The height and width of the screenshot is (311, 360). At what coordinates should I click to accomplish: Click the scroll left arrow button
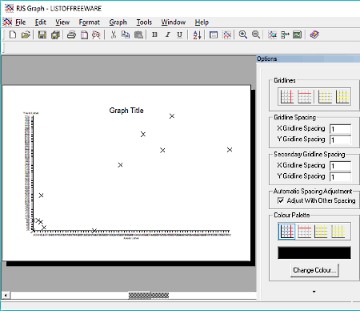point(6,295)
